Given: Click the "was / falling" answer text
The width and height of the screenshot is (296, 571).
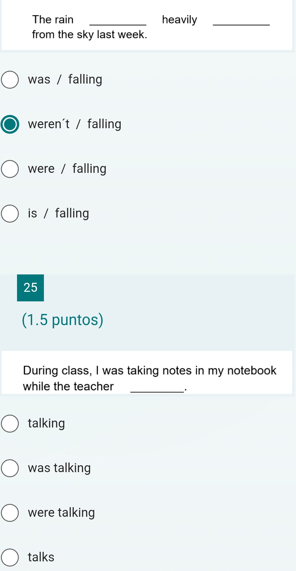Looking at the screenshot, I should coord(65,80).
